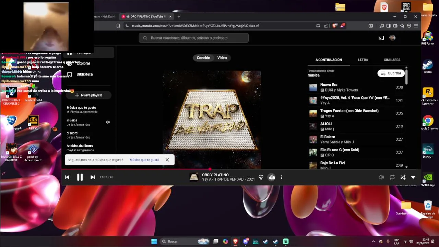Click the media control music note icon
The width and height of the screenshot is (439, 247).
click(x=382, y=26)
